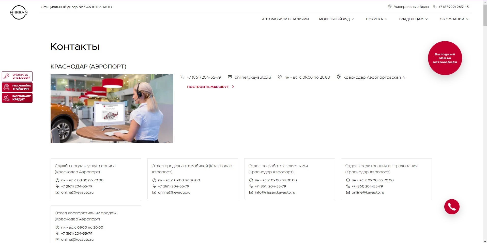The height and width of the screenshot is (243, 487).
Task: Click the info@nissan.keyauto.ru email link
Action: (x=275, y=193)
